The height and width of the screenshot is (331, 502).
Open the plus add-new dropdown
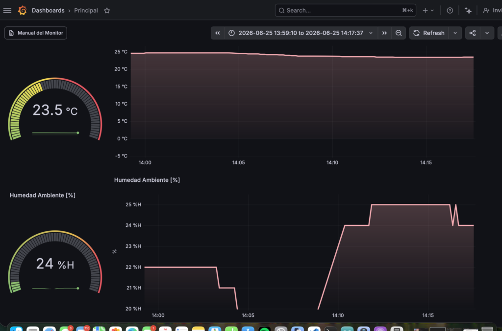click(428, 11)
